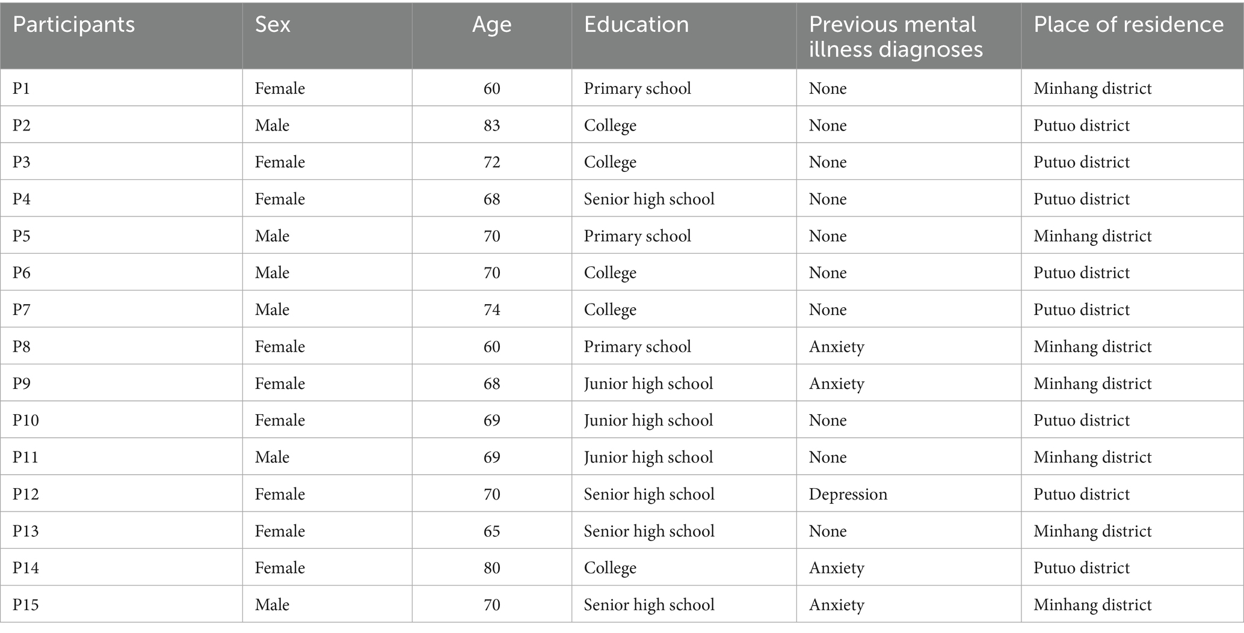Click the age 74 cell
1244x633 pixels.
click(491, 310)
